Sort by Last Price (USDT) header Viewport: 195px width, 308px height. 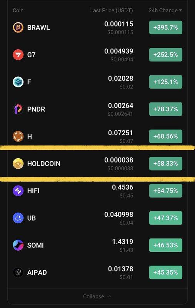pyautogui.click(x=112, y=10)
